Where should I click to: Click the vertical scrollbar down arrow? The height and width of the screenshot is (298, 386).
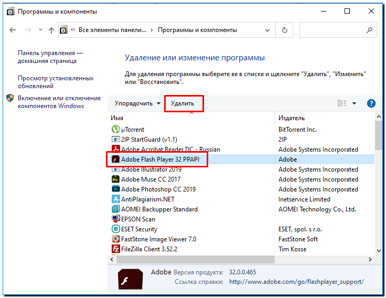tap(379, 250)
